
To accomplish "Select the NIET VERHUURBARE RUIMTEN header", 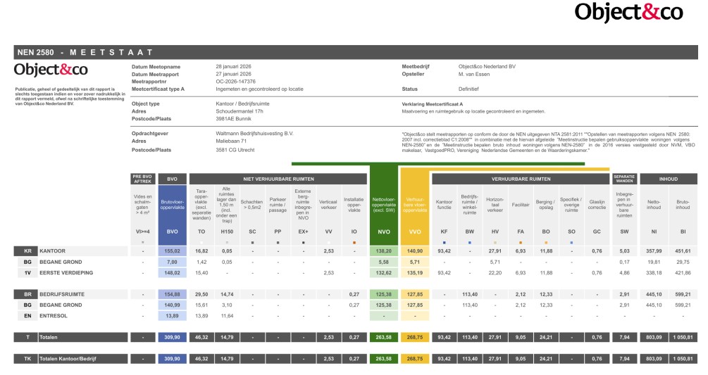I will click(277, 179).
